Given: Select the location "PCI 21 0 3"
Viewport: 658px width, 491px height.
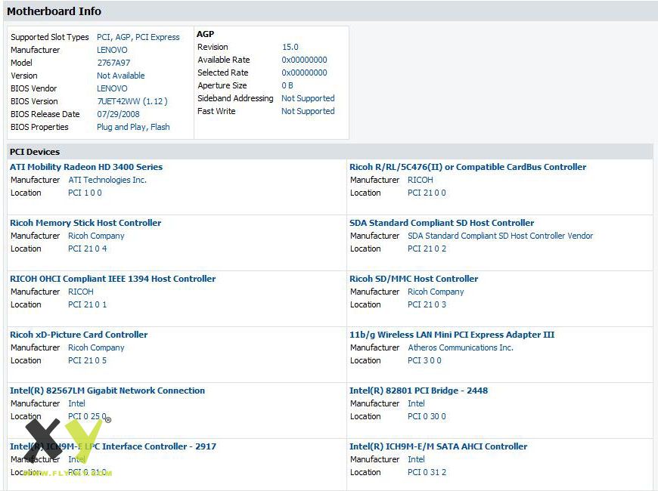Looking at the screenshot, I should 427,304.
